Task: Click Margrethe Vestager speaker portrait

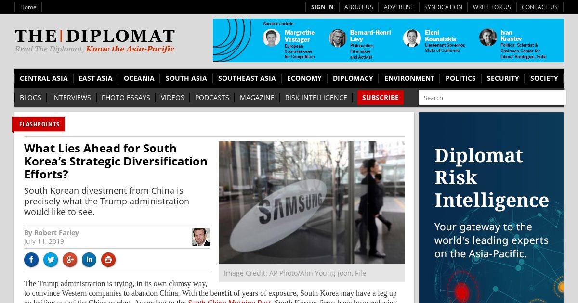Action: click(272, 38)
